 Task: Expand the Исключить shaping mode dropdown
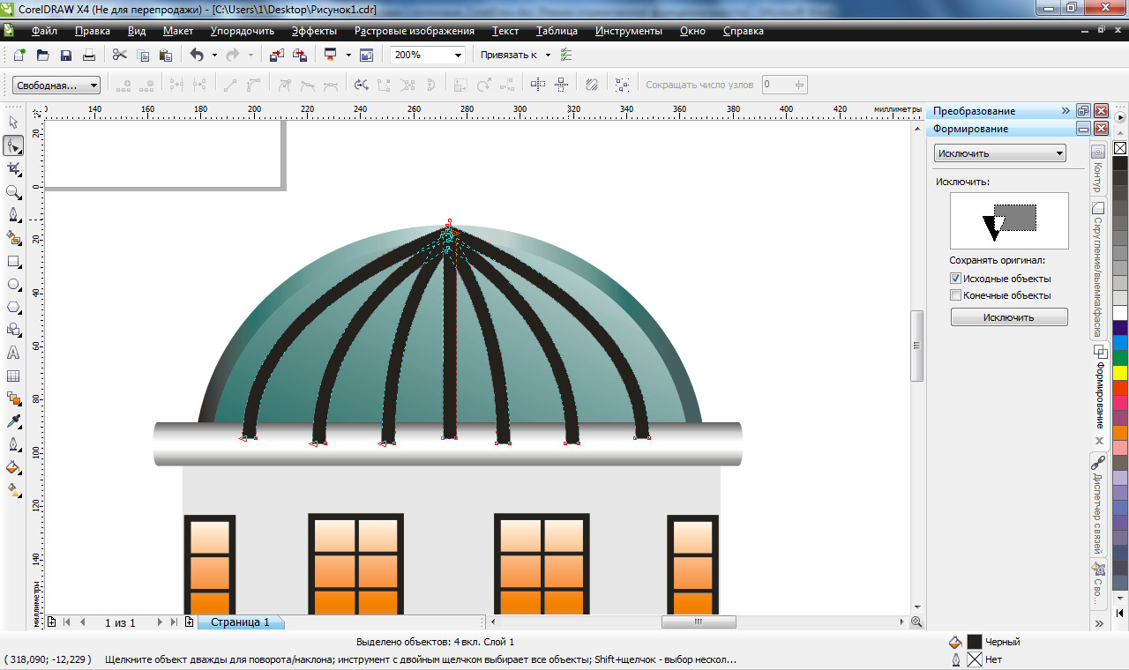tap(1059, 153)
